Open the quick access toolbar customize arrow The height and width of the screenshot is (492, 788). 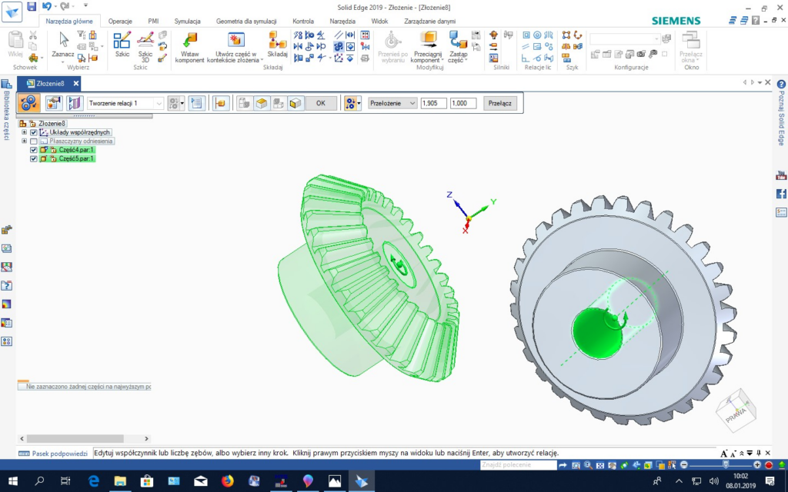[x=85, y=5]
